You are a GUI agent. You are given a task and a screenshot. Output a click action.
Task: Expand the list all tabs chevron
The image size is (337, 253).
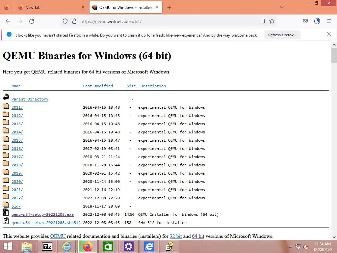(x=282, y=7)
